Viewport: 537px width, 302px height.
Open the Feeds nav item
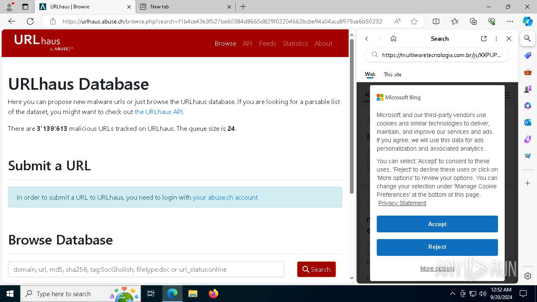coord(267,43)
